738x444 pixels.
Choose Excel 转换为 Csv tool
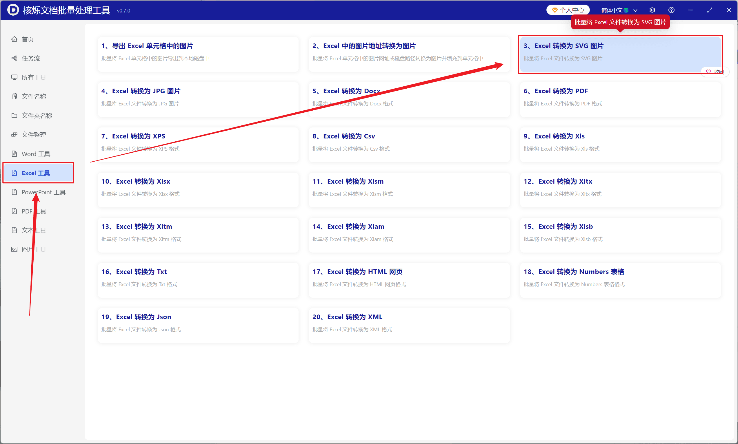(409, 145)
